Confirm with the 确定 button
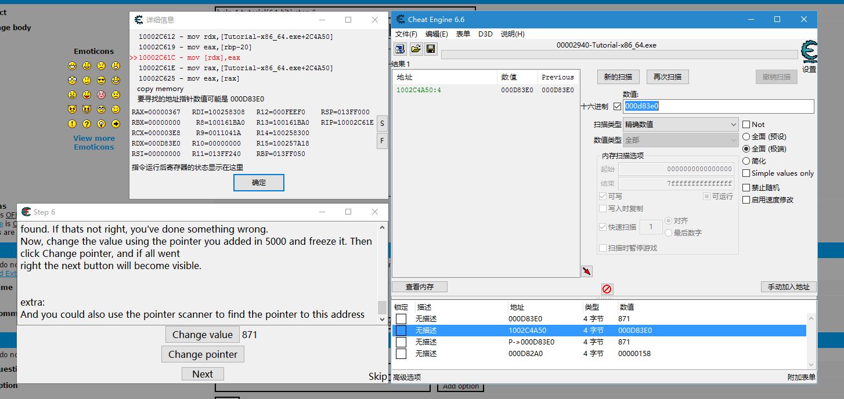Viewport: 844px width, 399px height. click(x=259, y=183)
